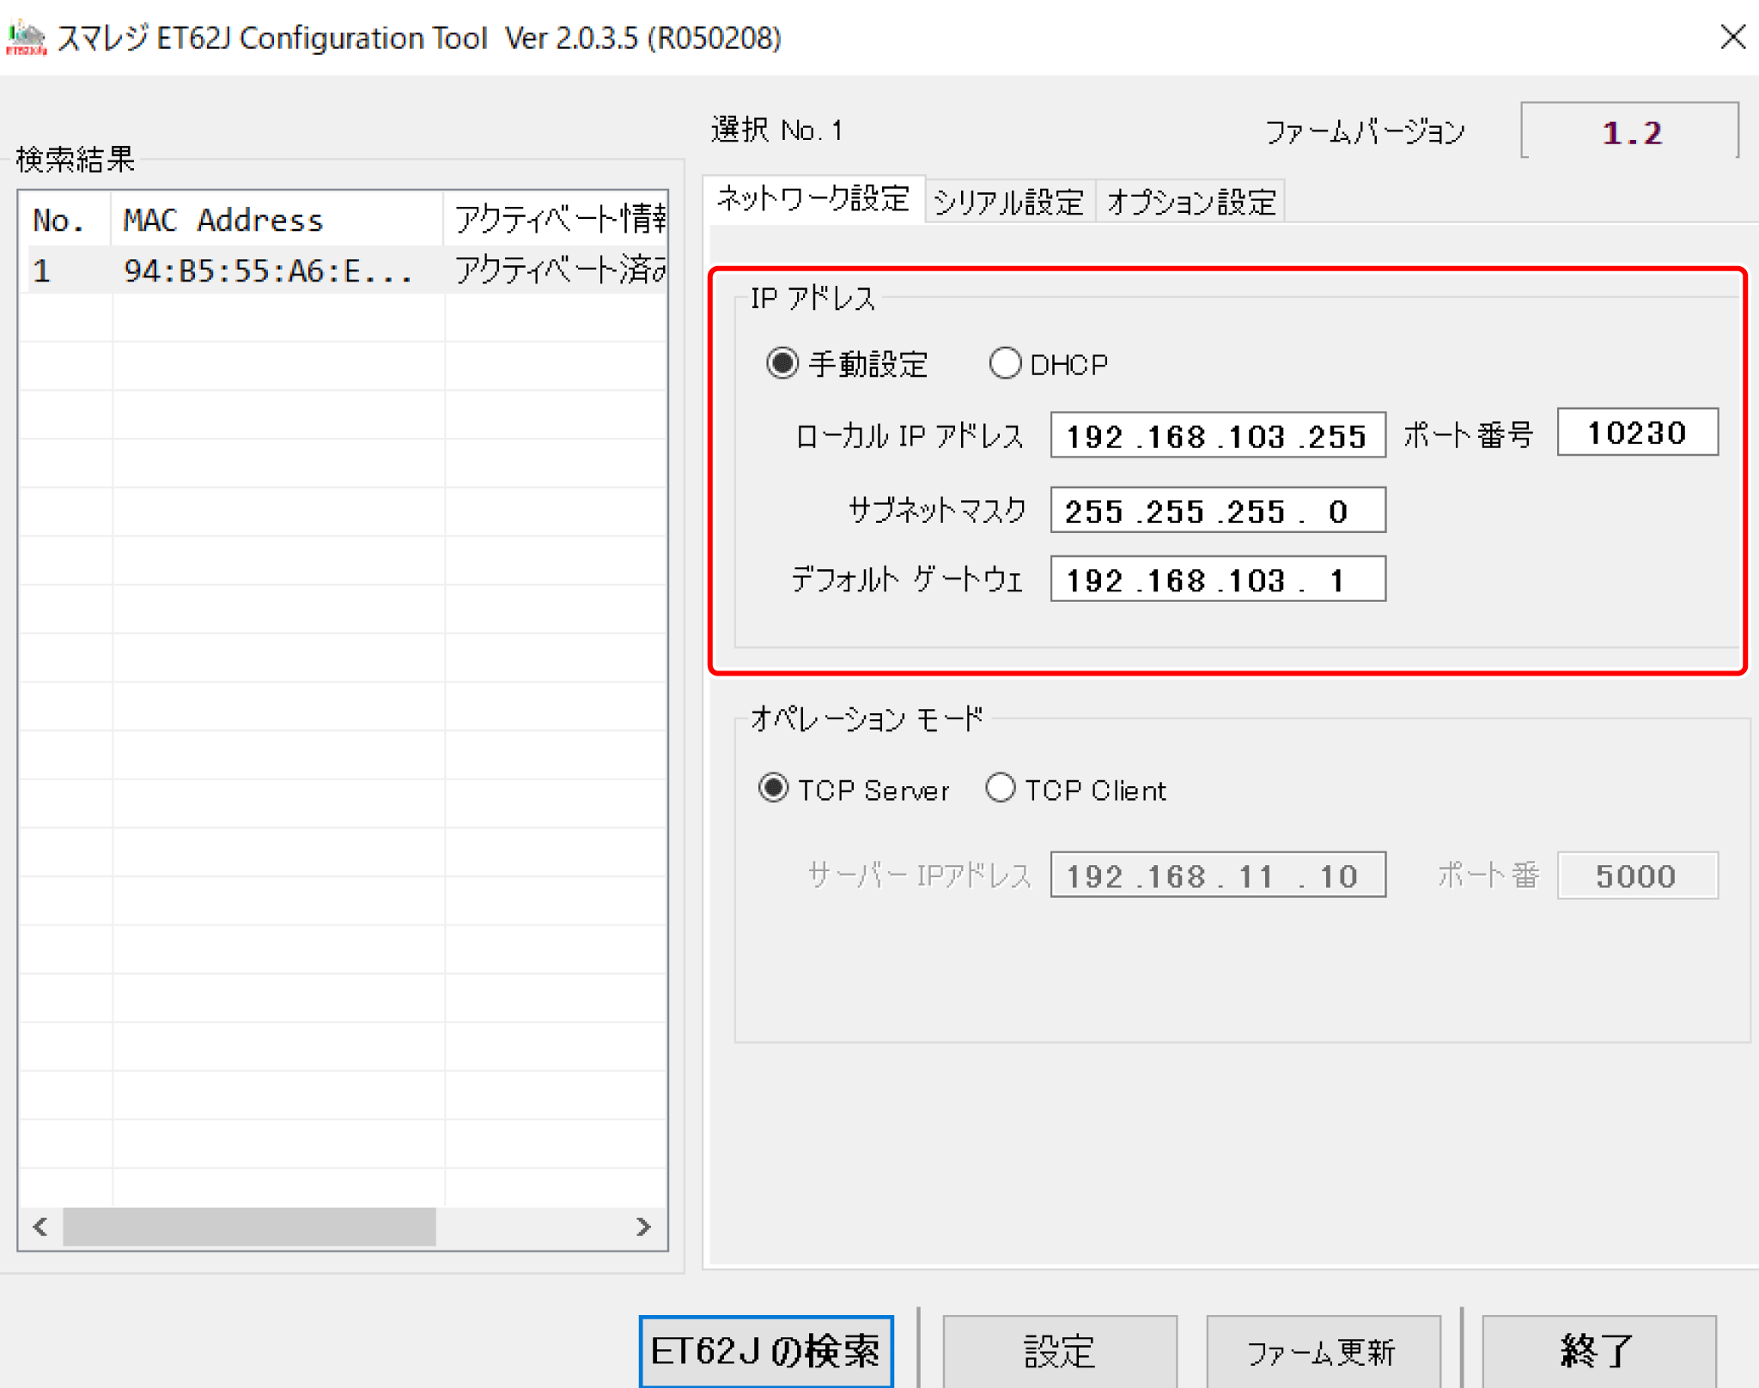Choose TCP Server operation mode

coord(774,788)
